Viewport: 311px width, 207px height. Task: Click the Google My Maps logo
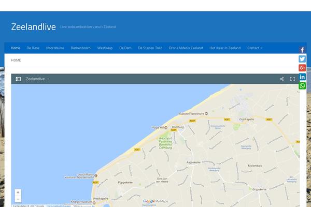(x=155, y=201)
